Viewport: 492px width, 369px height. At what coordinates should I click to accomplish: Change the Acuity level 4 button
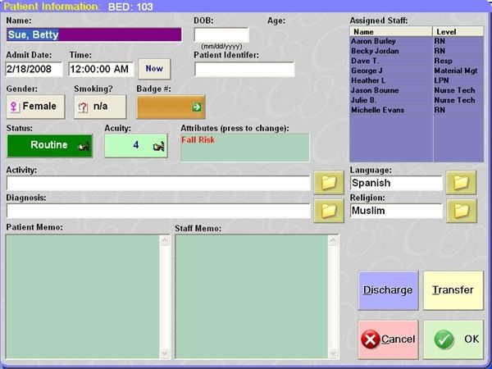coord(135,145)
